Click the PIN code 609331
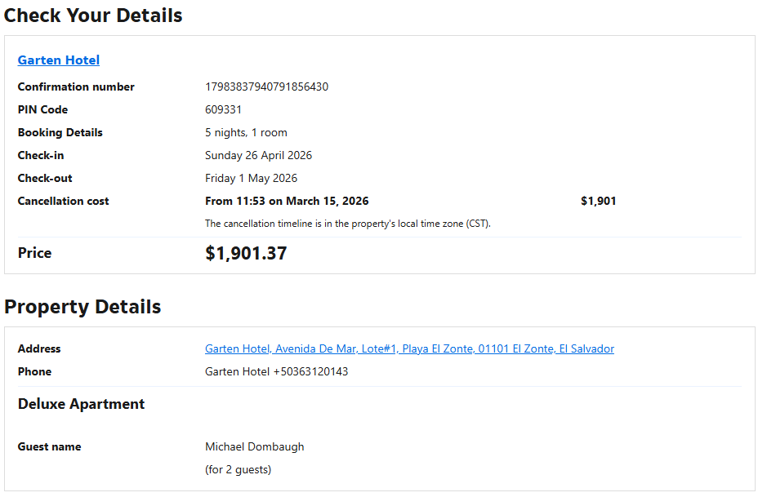This screenshot has width=758, height=497. point(223,109)
